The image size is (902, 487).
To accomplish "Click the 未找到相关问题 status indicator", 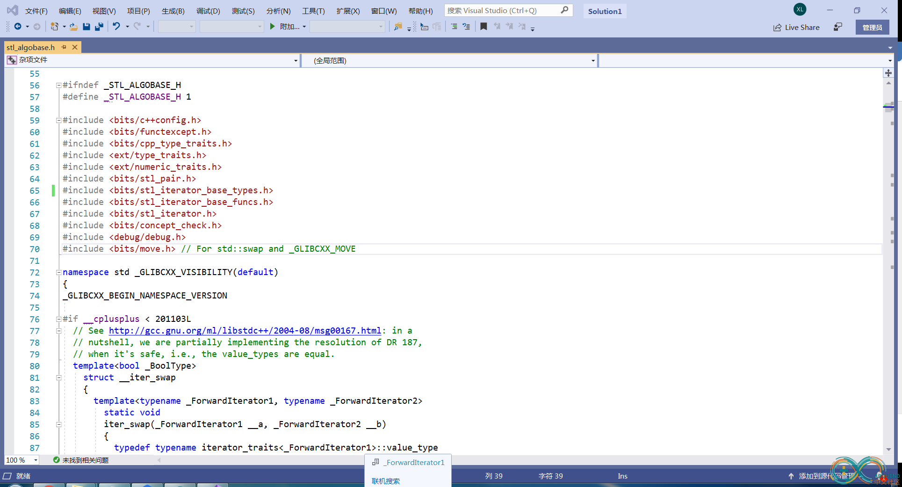I will [81, 460].
